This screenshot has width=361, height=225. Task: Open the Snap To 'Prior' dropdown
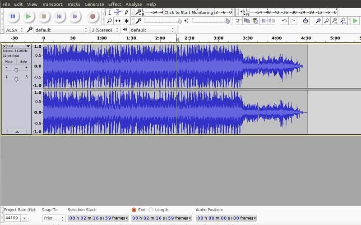point(54,218)
